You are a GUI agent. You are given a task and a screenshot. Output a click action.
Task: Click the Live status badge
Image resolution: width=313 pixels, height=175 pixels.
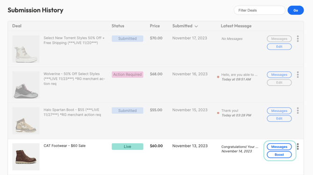tap(128, 147)
